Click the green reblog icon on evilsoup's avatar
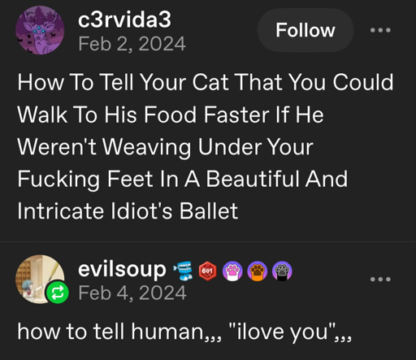Image resolution: width=416 pixels, height=360 pixels. point(57,293)
